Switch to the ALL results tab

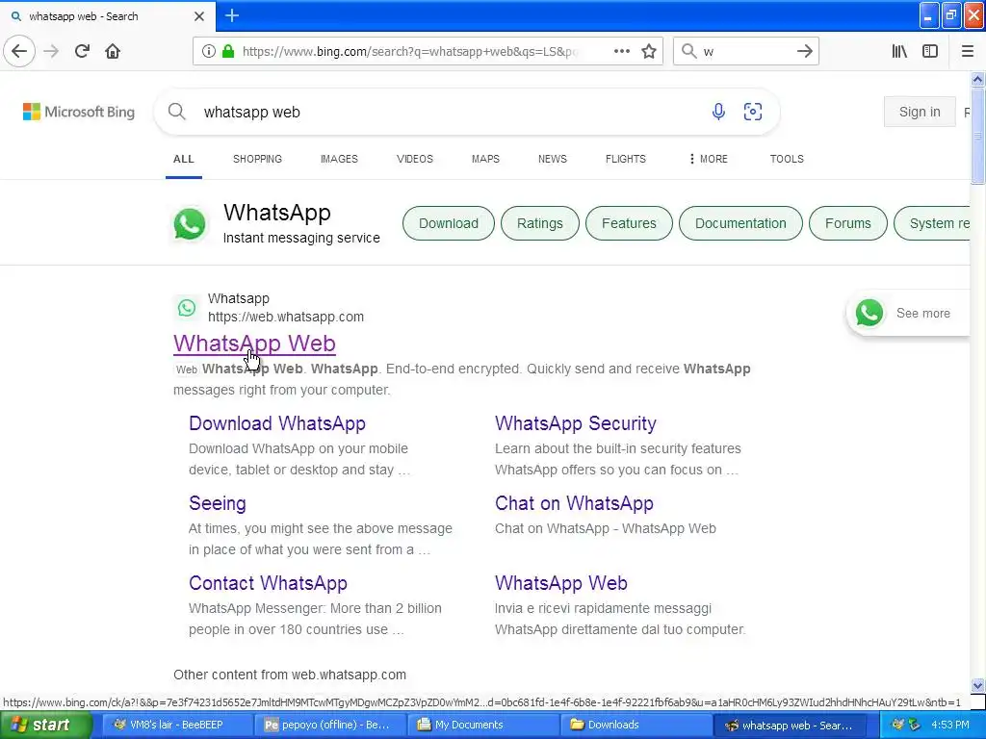click(x=184, y=159)
